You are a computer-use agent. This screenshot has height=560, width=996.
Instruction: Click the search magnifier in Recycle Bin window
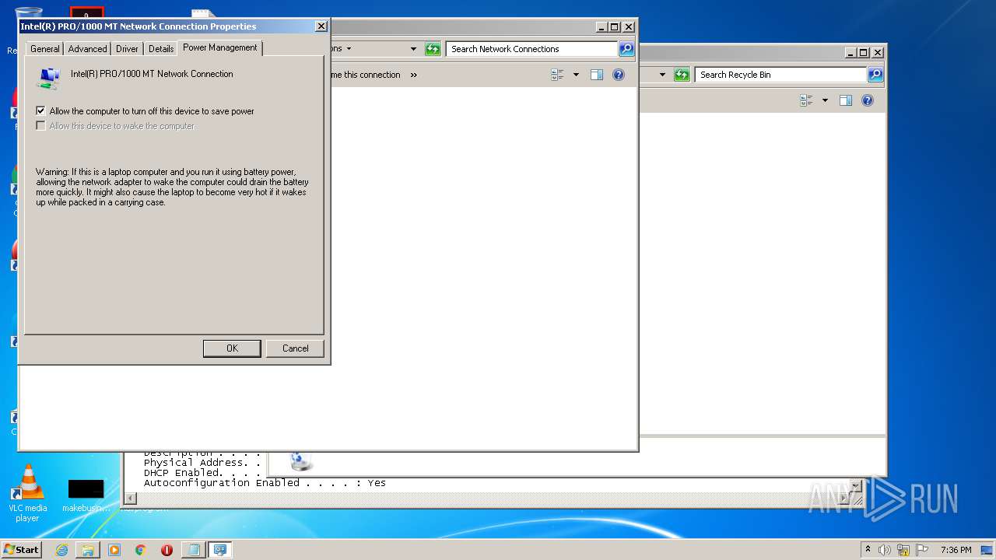[875, 75]
